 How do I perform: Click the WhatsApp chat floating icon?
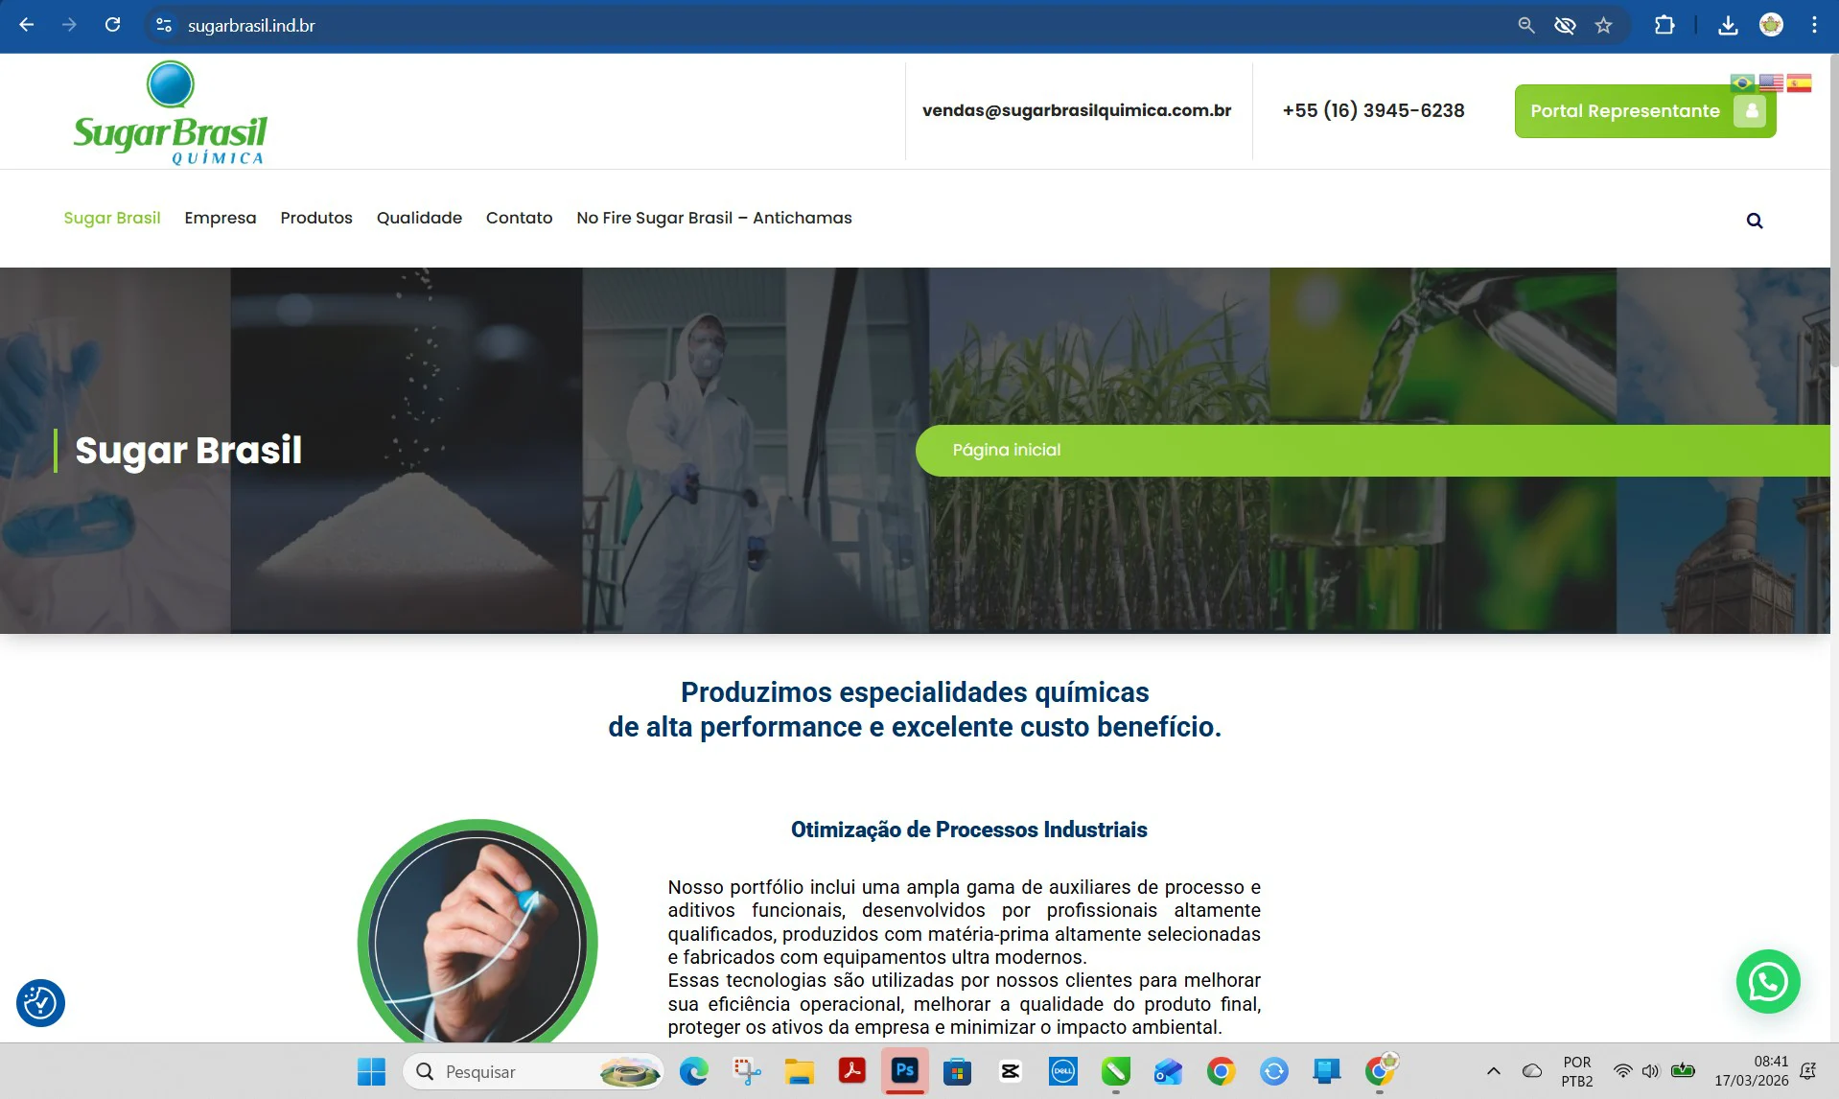1767,981
